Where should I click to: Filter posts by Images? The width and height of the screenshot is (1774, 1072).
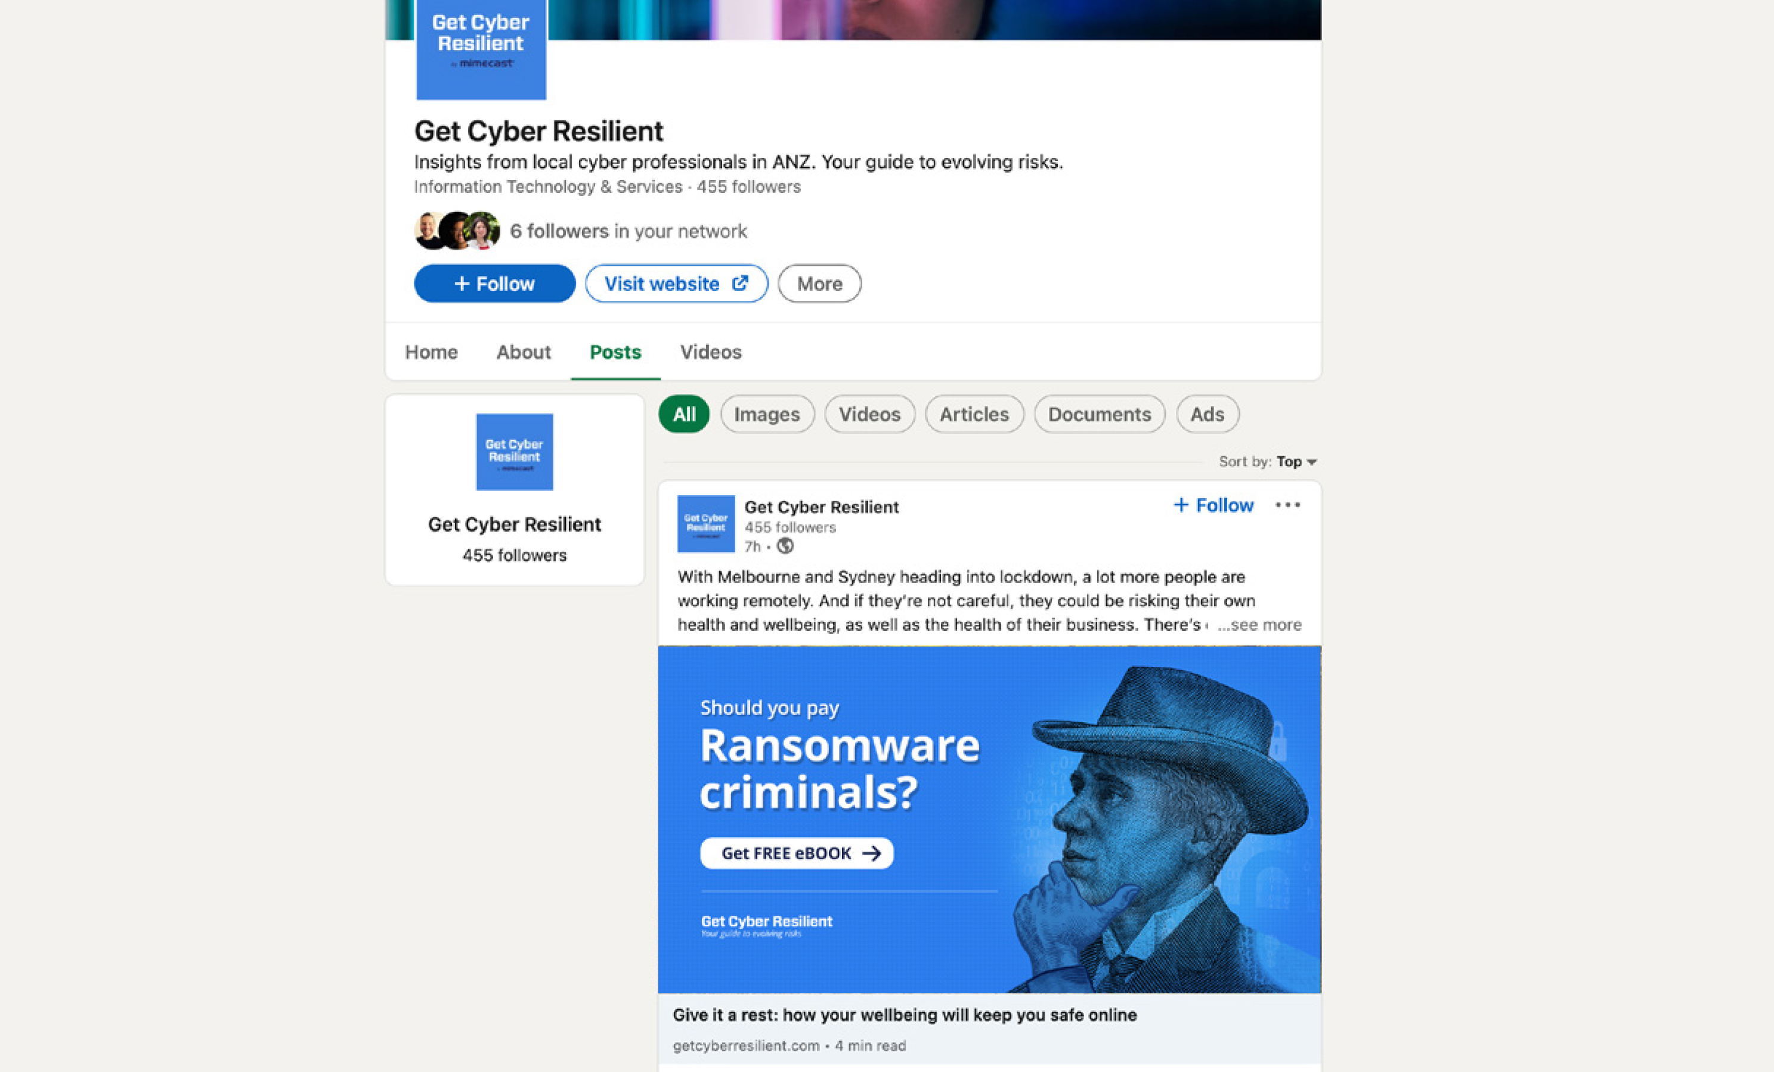pyautogui.click(x=767, y=414)
